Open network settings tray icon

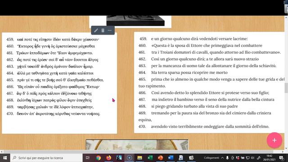[247, 158]
